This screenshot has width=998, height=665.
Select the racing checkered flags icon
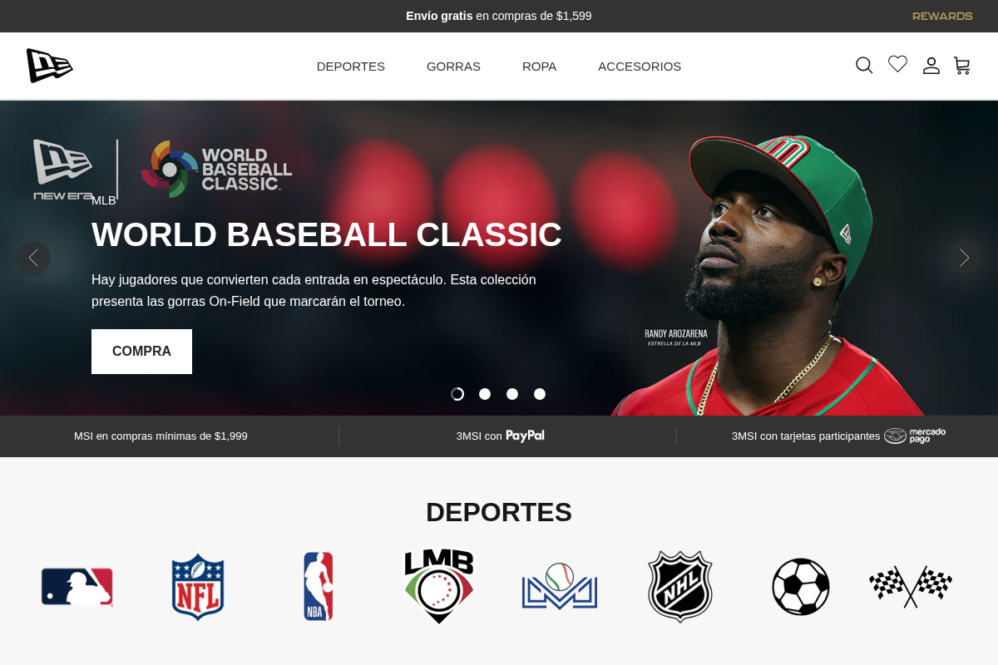point(910,586)
